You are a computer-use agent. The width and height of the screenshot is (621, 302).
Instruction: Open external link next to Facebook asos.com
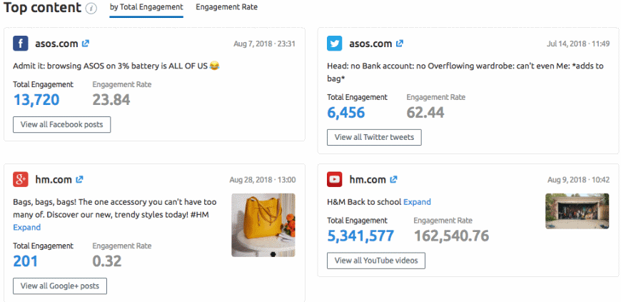pos(86,44)
